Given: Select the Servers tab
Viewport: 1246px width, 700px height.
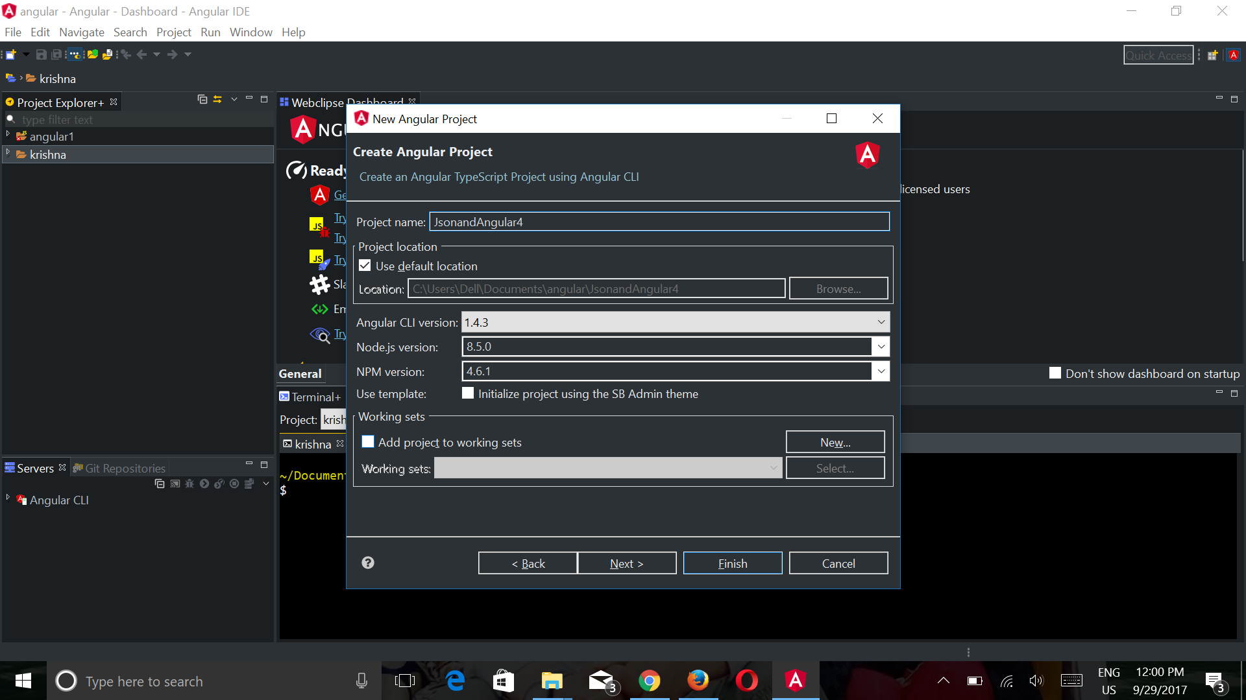Looking at the screenshot, I should click(35, 468).
